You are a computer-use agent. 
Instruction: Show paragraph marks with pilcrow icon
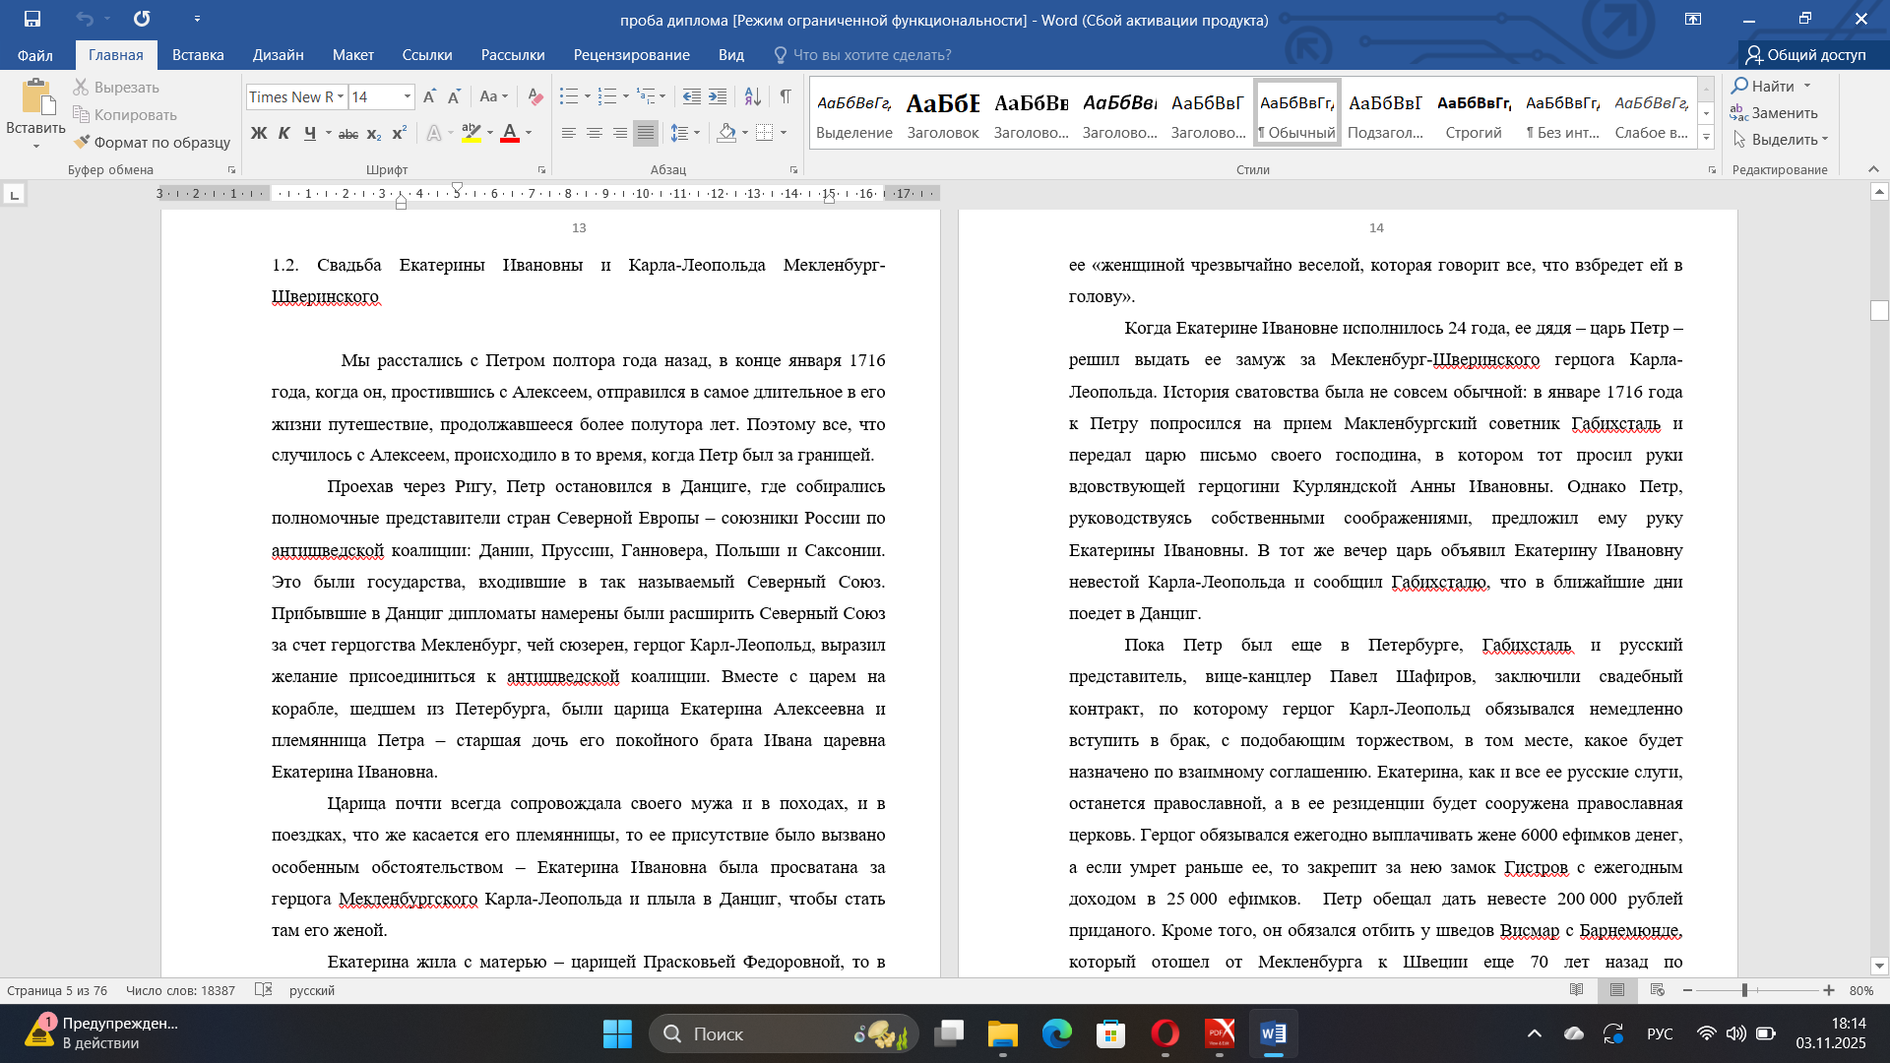[x=785, y=96]
